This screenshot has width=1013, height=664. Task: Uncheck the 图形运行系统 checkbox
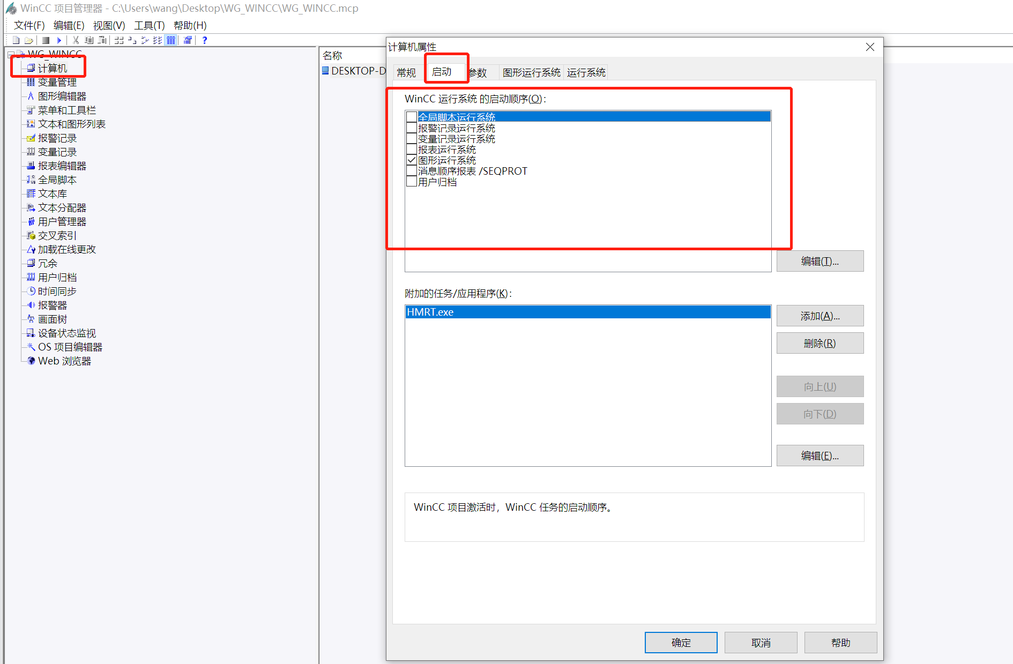tap(412, 160)
